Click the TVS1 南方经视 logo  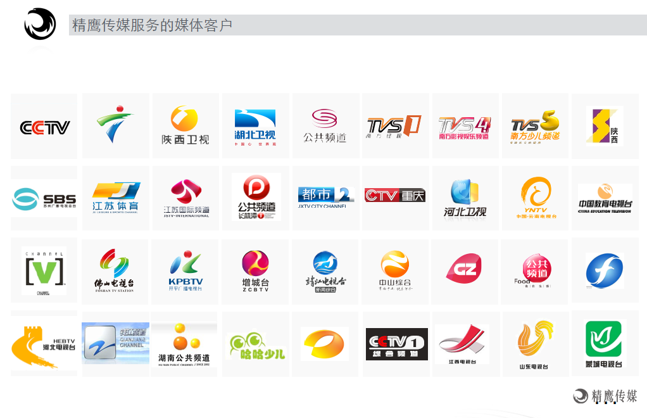(x=394, y=127)
